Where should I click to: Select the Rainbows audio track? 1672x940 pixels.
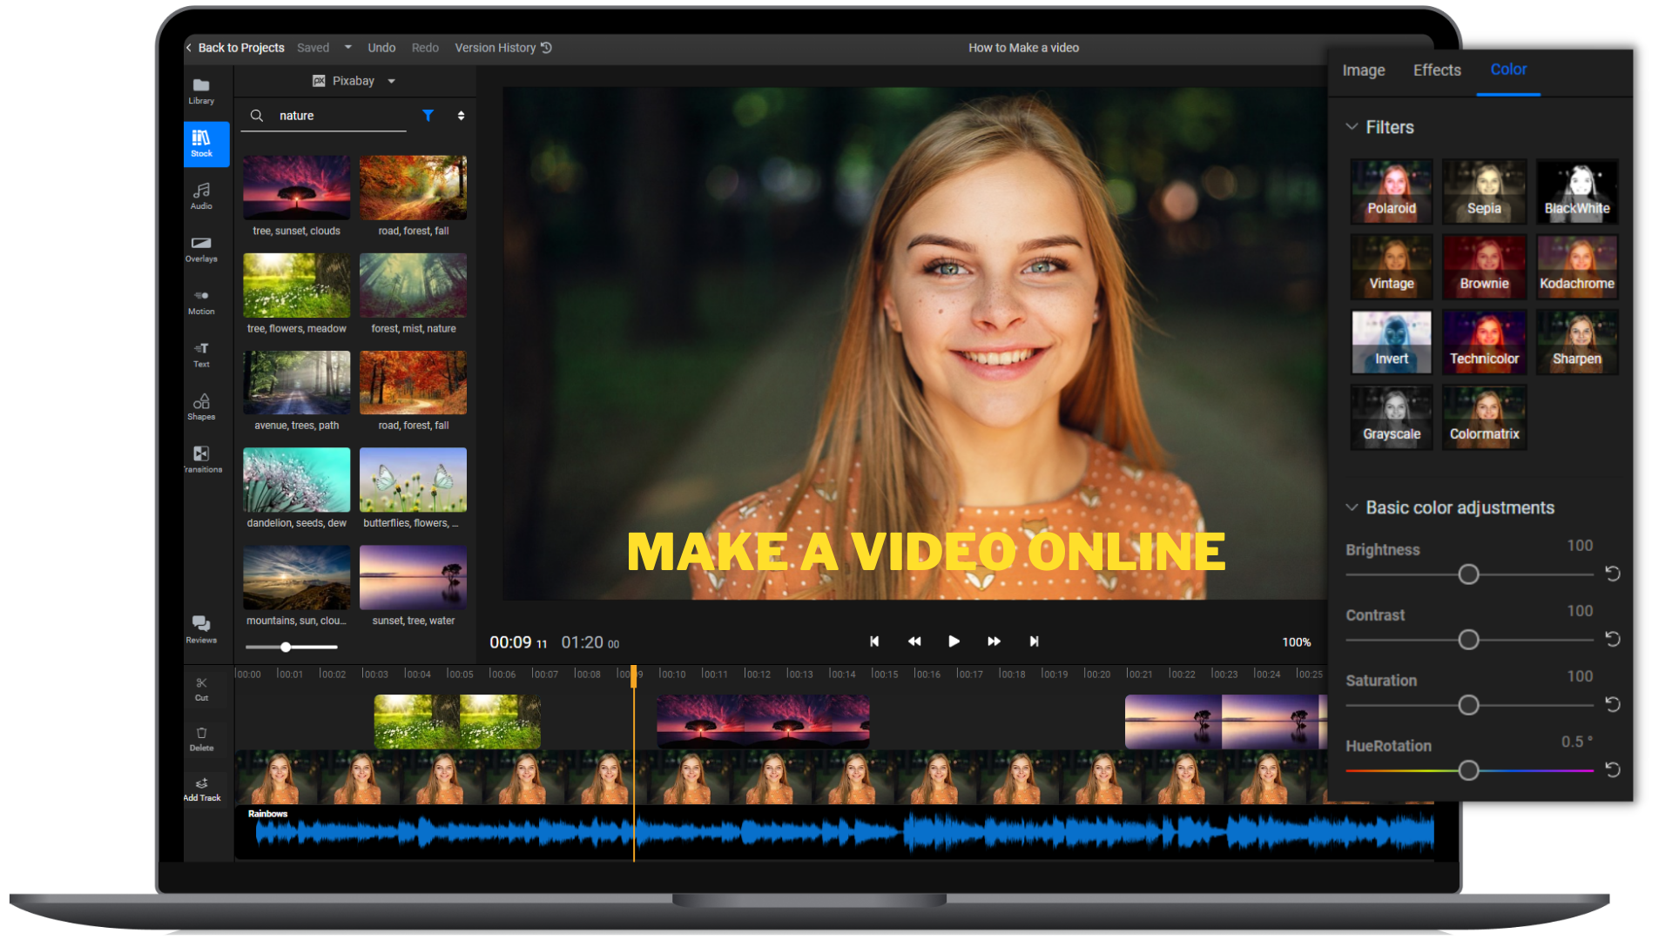point(834,832)
